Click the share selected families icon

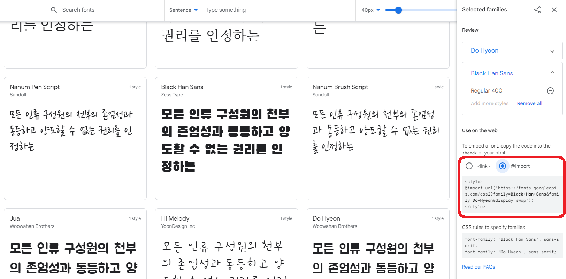pyautogui.click(x=537, y=10)
